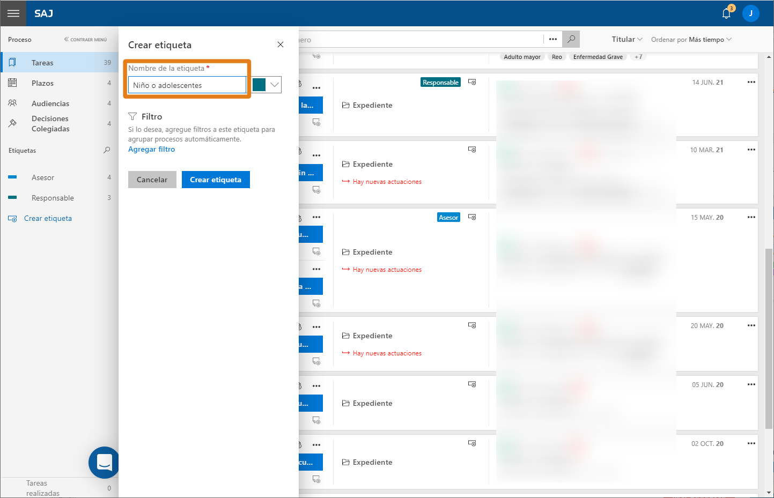Open more options for 10 MAR. 21 row
The image size is (774, 498).
[x=751, y=150]
